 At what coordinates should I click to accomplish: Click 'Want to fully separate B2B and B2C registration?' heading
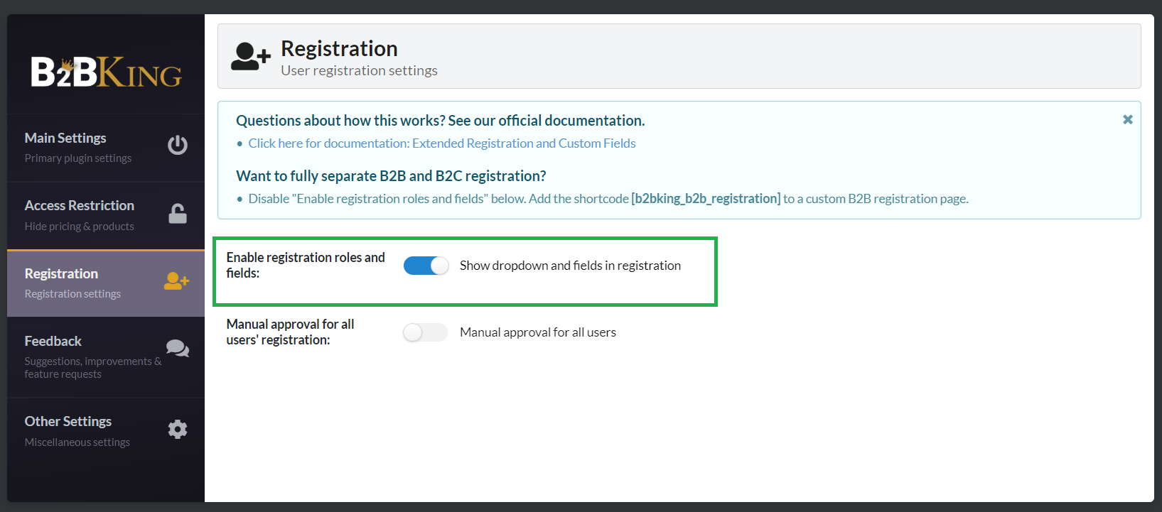click(x=391, y=176)
